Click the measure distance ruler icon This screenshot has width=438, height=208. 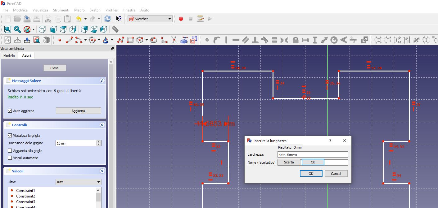pos(115,29)
